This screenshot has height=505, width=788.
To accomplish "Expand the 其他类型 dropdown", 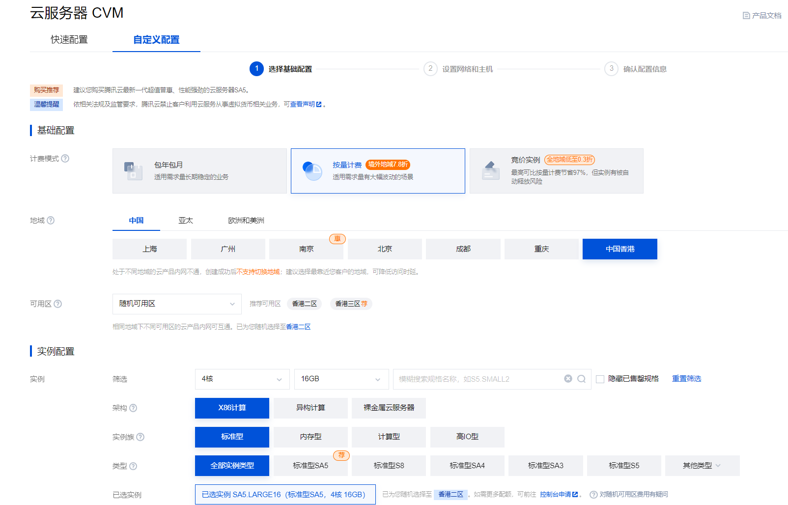I will tap(703, 466).
